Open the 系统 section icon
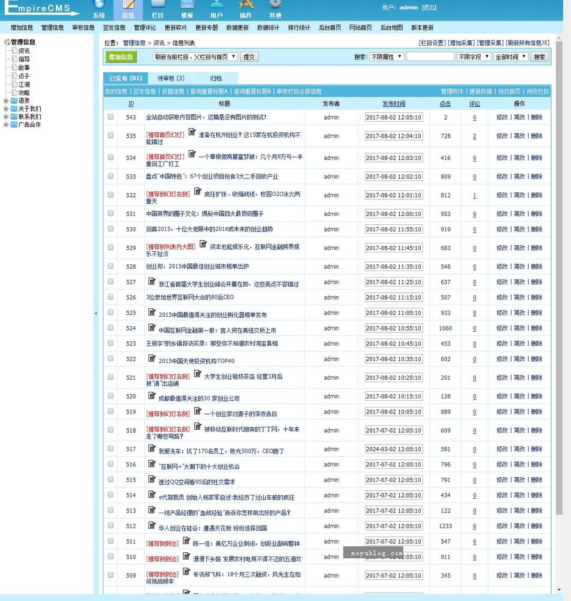This screenshot has height=601, width=571. click(99, 5)
